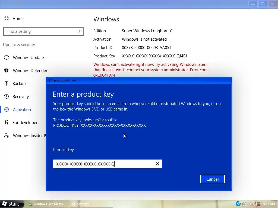Minimize the Settings window

click(x=253, y=4)
